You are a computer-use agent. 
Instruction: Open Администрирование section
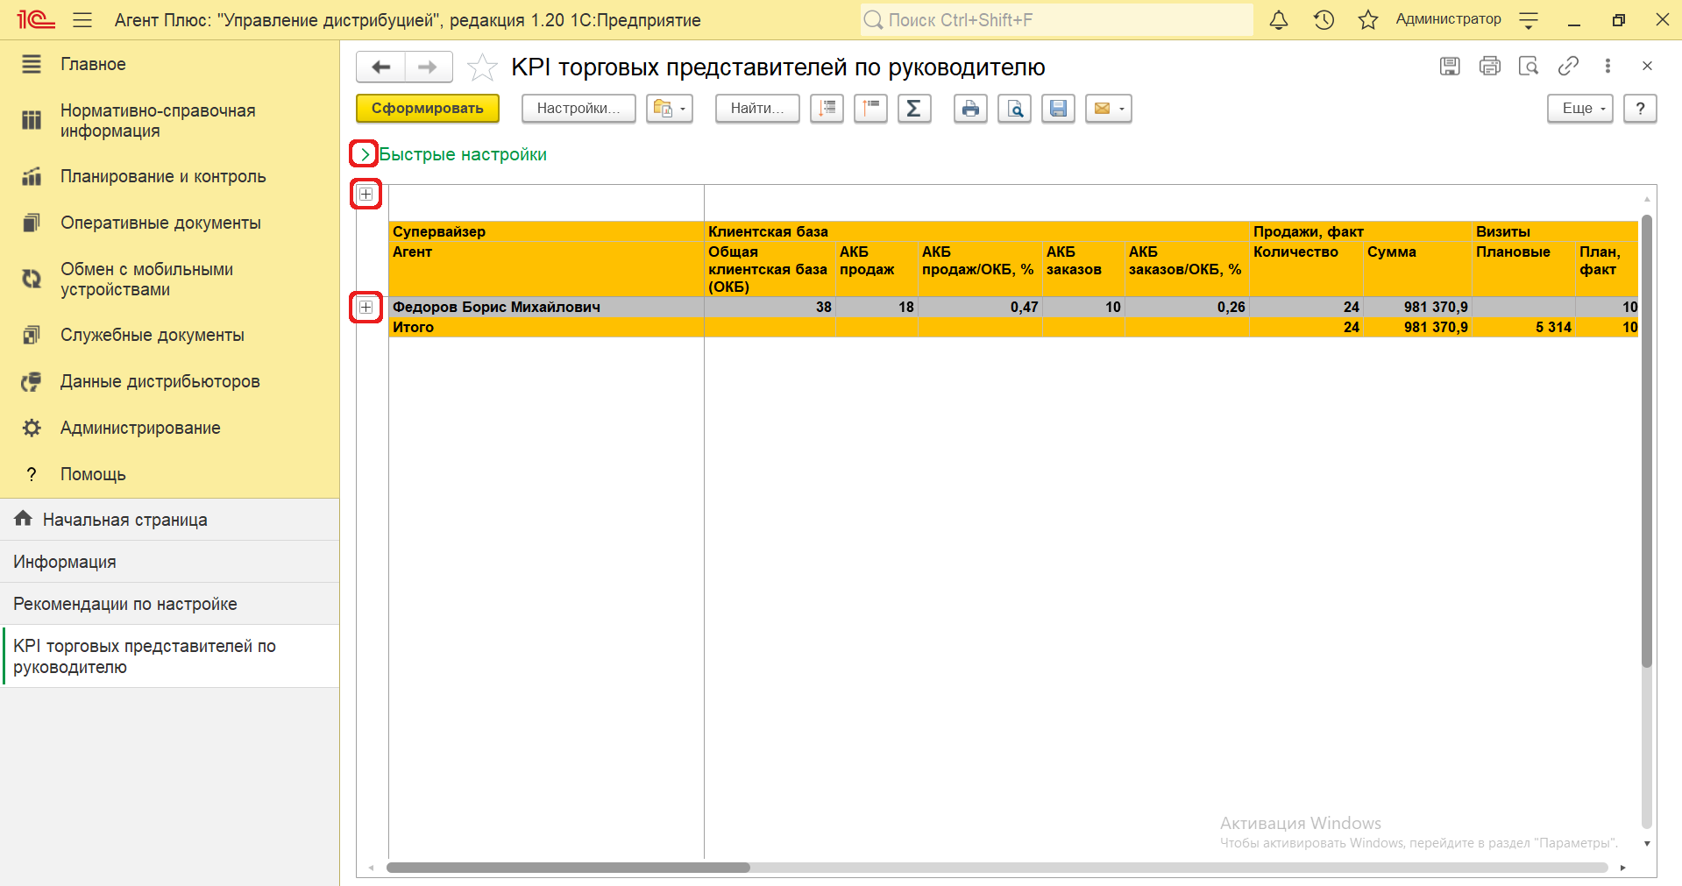[169, 428]
